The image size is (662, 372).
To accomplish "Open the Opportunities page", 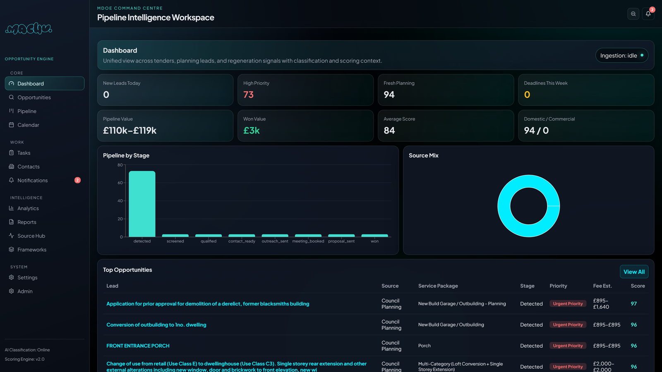I will [x=45, y=97].
